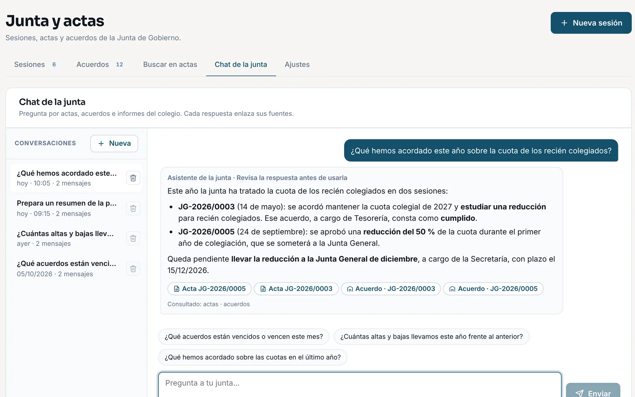Click document icon of Acta JG-2026/0005 chip
635x397 pixels.
click(177, 289)
